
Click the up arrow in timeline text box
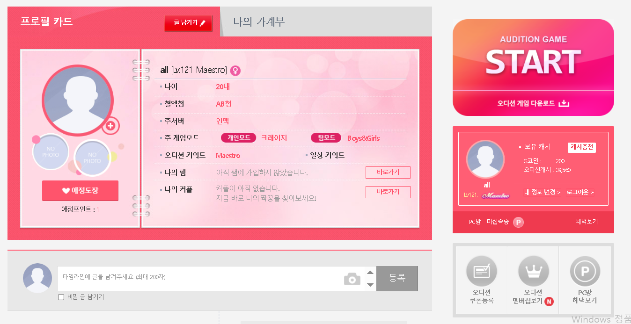[x=370, y=273]
